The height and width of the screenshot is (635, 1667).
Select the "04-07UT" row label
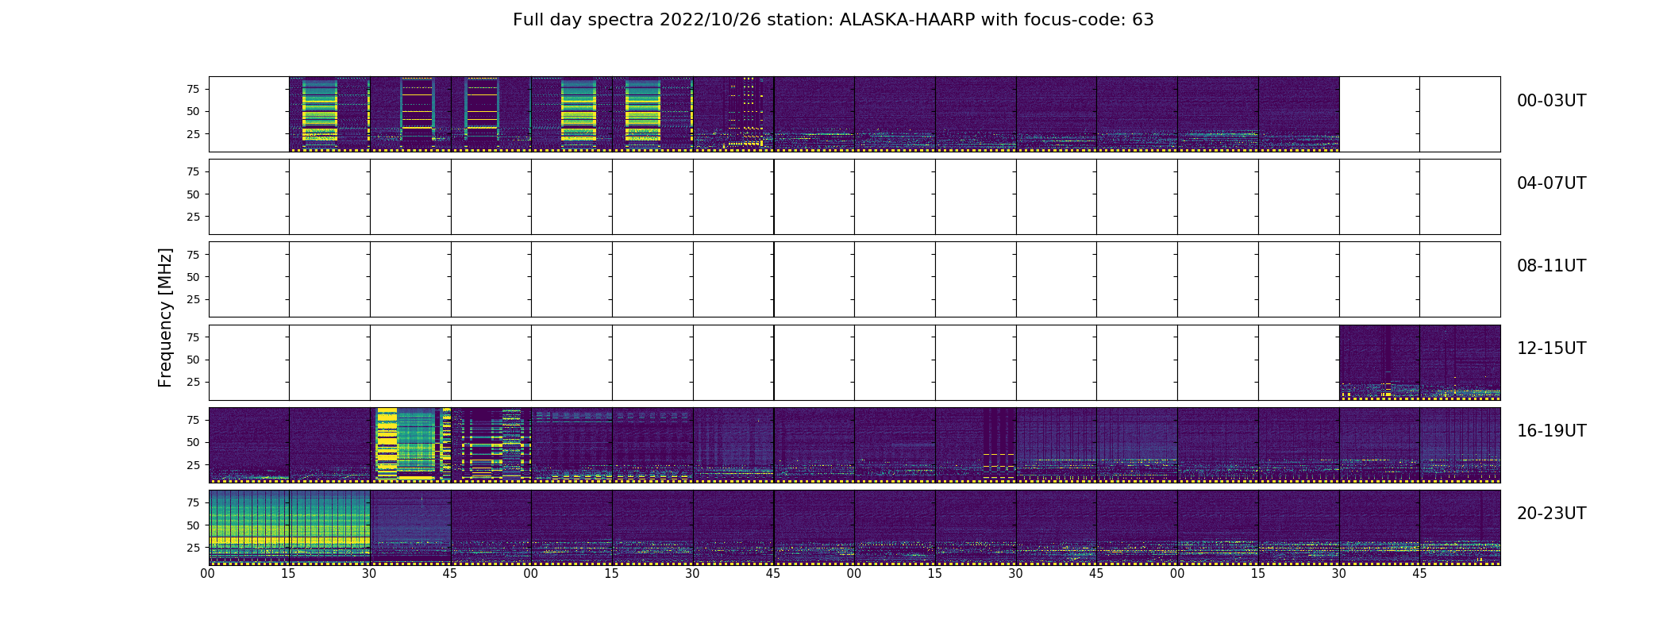(x=1551, y=183)
